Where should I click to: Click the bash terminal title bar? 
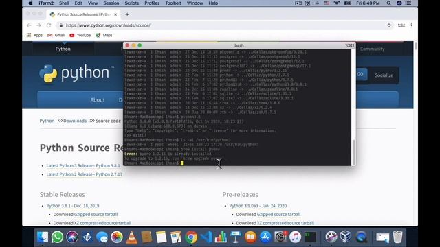point(239,45)
